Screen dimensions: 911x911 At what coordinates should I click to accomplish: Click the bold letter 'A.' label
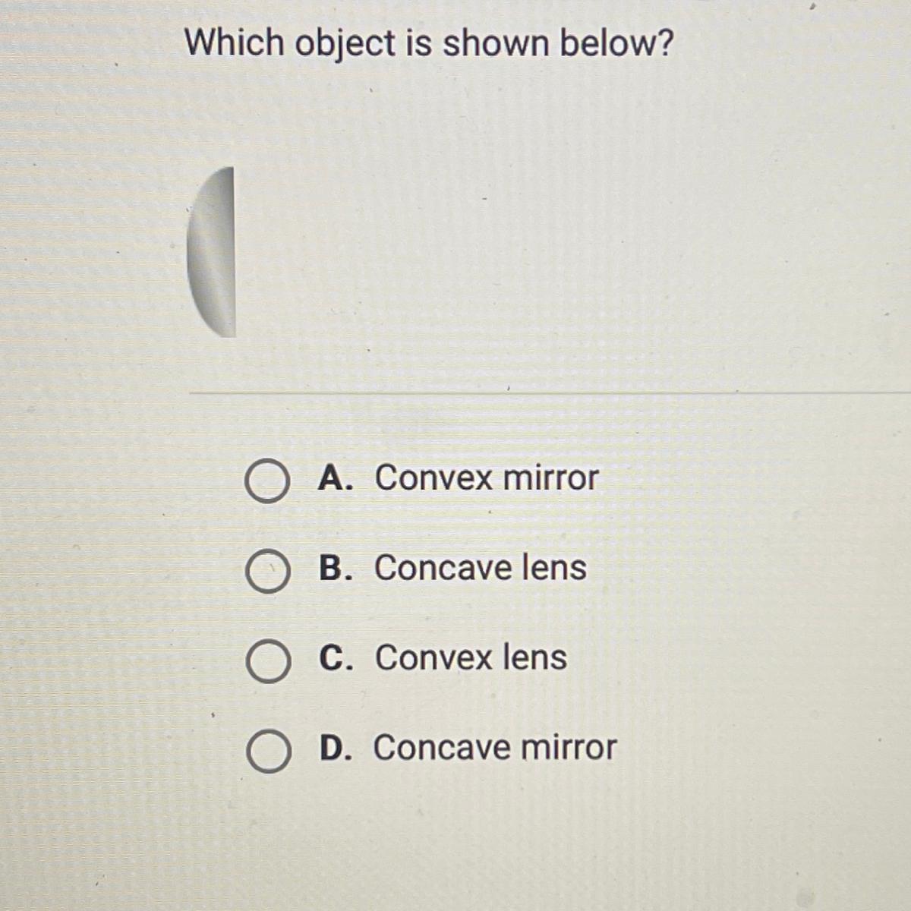[x=339, y=478]
